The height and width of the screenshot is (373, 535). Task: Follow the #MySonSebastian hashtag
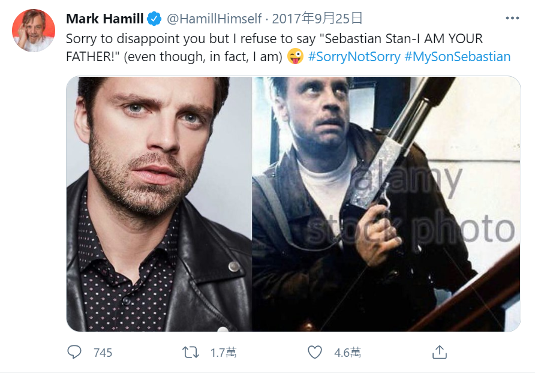coord(458,57)
